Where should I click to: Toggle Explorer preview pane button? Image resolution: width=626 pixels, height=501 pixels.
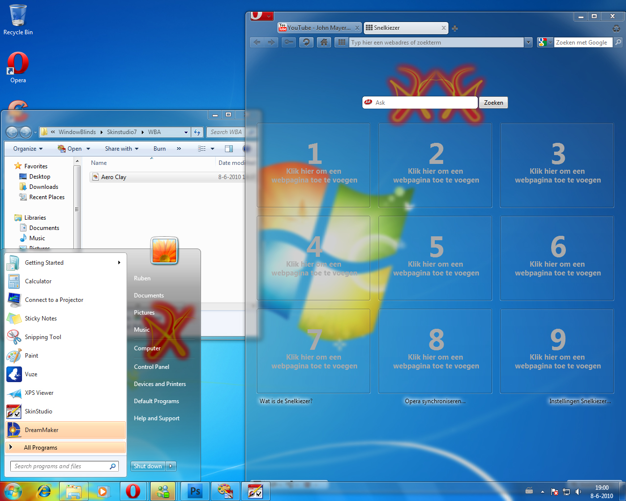(x=228, y=149)
